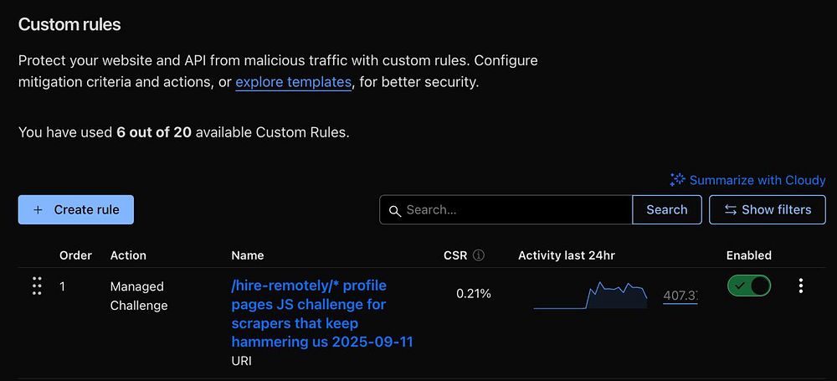Click the info icon next to CSR
Viewport: 837px width, 381px height.
tap(479, 255)
